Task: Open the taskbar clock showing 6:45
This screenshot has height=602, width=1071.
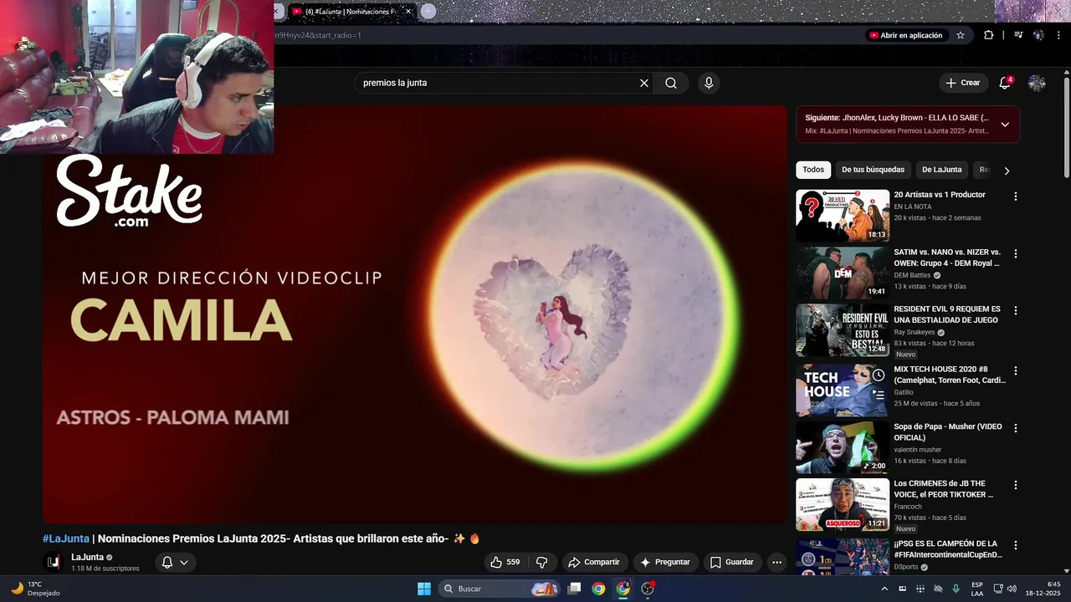Action: pyautogui.click(x=1044, y=589)
